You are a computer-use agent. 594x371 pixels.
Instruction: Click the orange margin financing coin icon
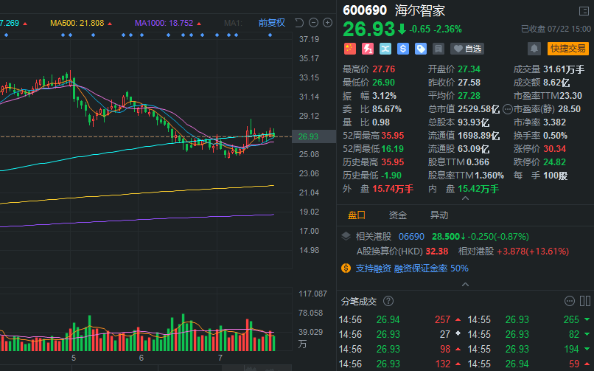(x=346, y=268)
